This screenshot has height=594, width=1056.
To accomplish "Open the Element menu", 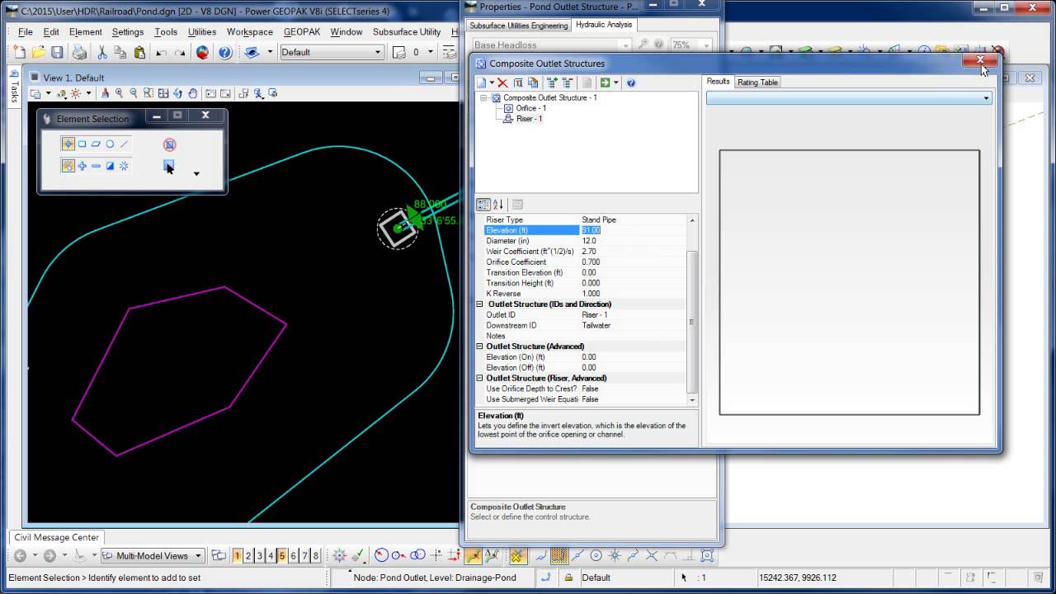I will pos(86,32).
